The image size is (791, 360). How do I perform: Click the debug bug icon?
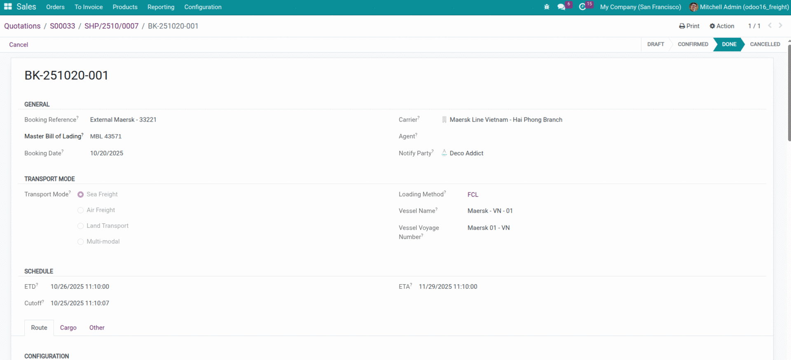click(x=547, y=7)
